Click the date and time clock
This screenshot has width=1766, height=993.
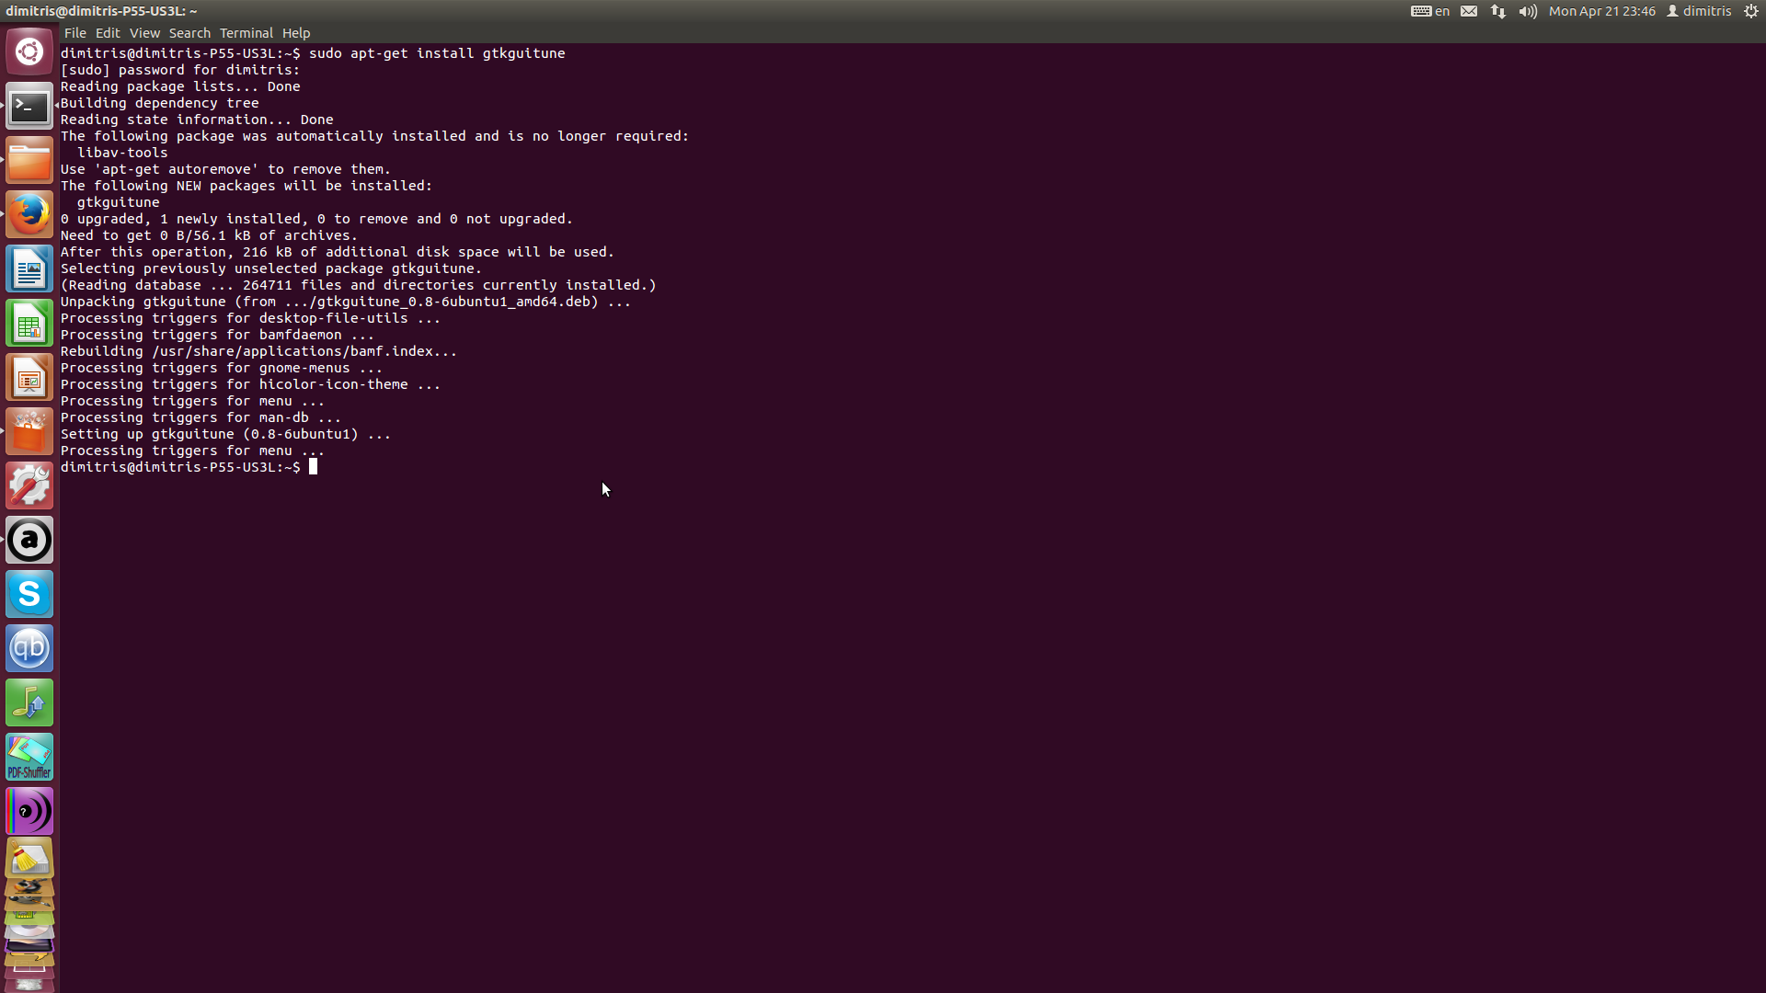coord(1601,11)
